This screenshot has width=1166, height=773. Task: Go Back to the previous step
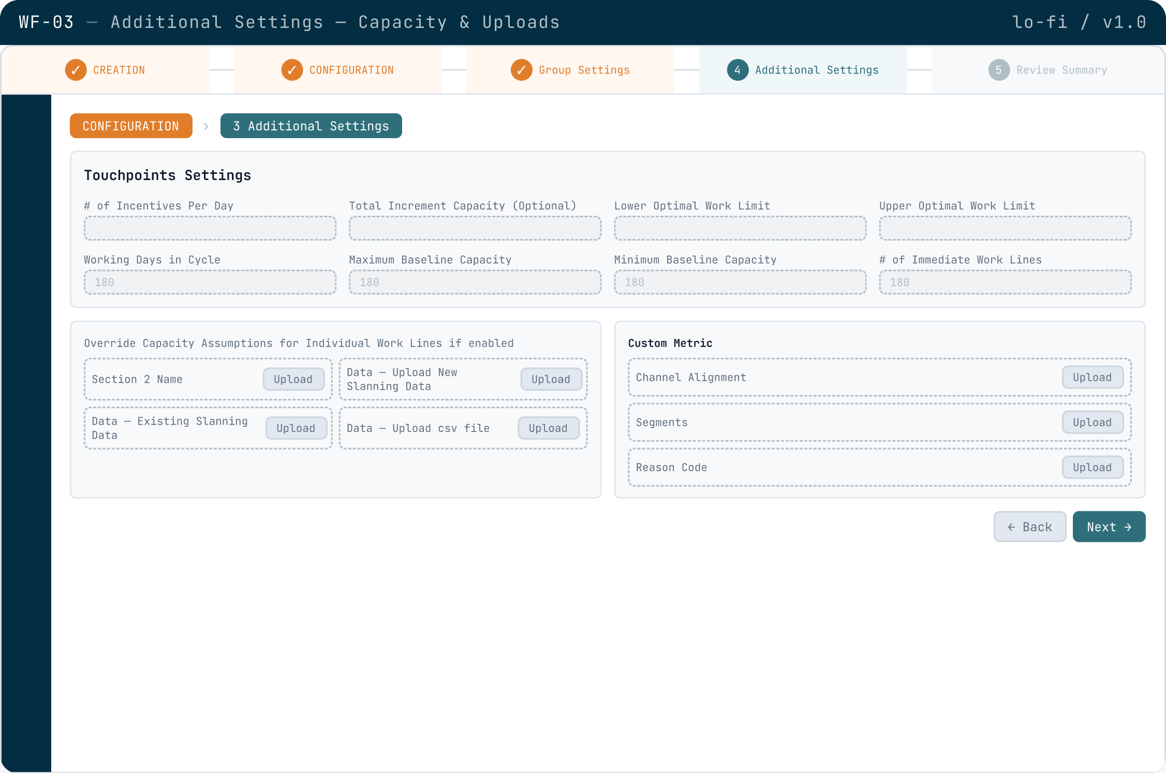[1030, 527]
